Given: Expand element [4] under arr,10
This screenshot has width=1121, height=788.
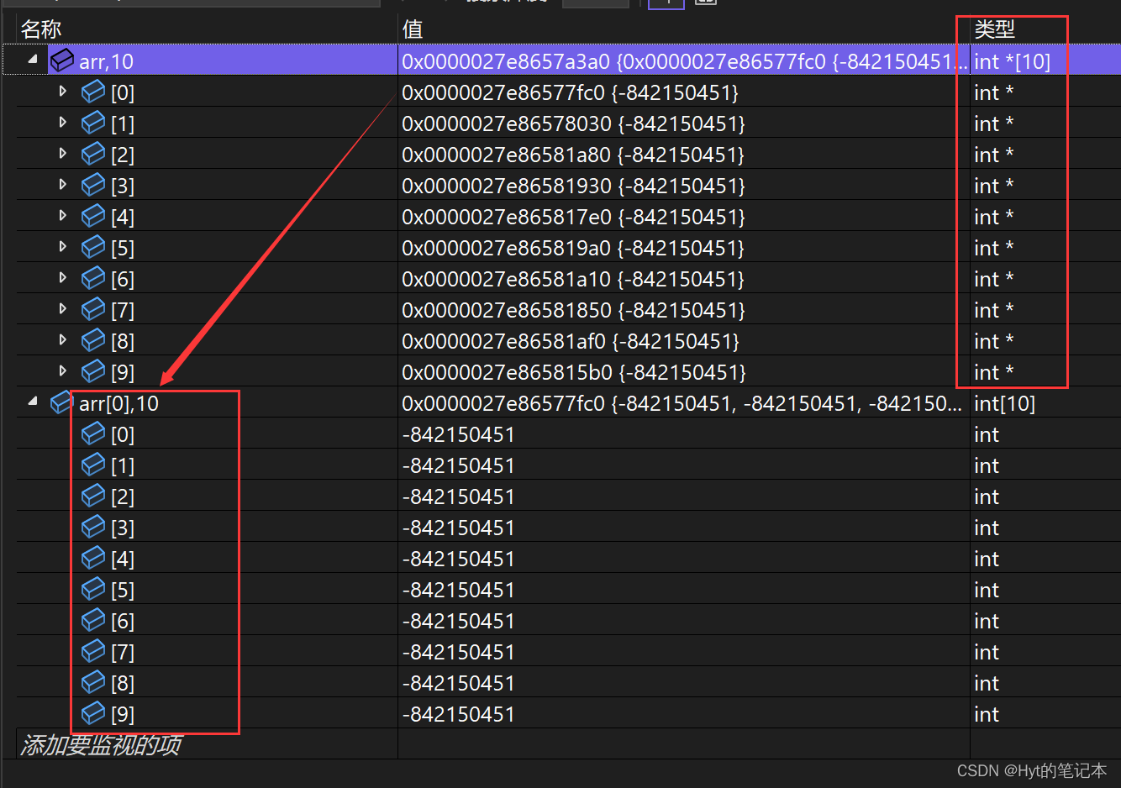Looking at the screenshot, I should click(x=63, y=215).
